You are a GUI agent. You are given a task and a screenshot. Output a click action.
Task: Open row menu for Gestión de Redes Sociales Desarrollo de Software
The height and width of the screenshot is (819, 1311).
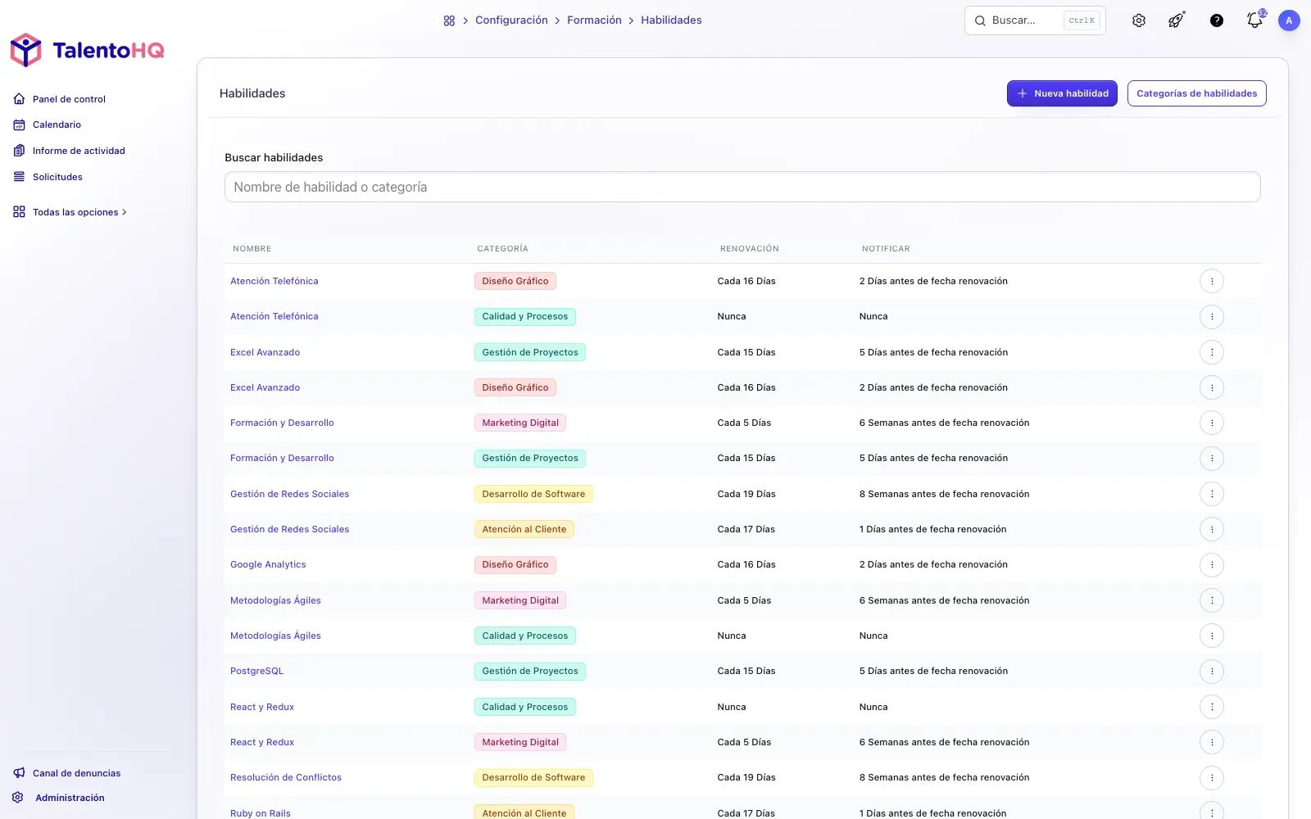1212,494
